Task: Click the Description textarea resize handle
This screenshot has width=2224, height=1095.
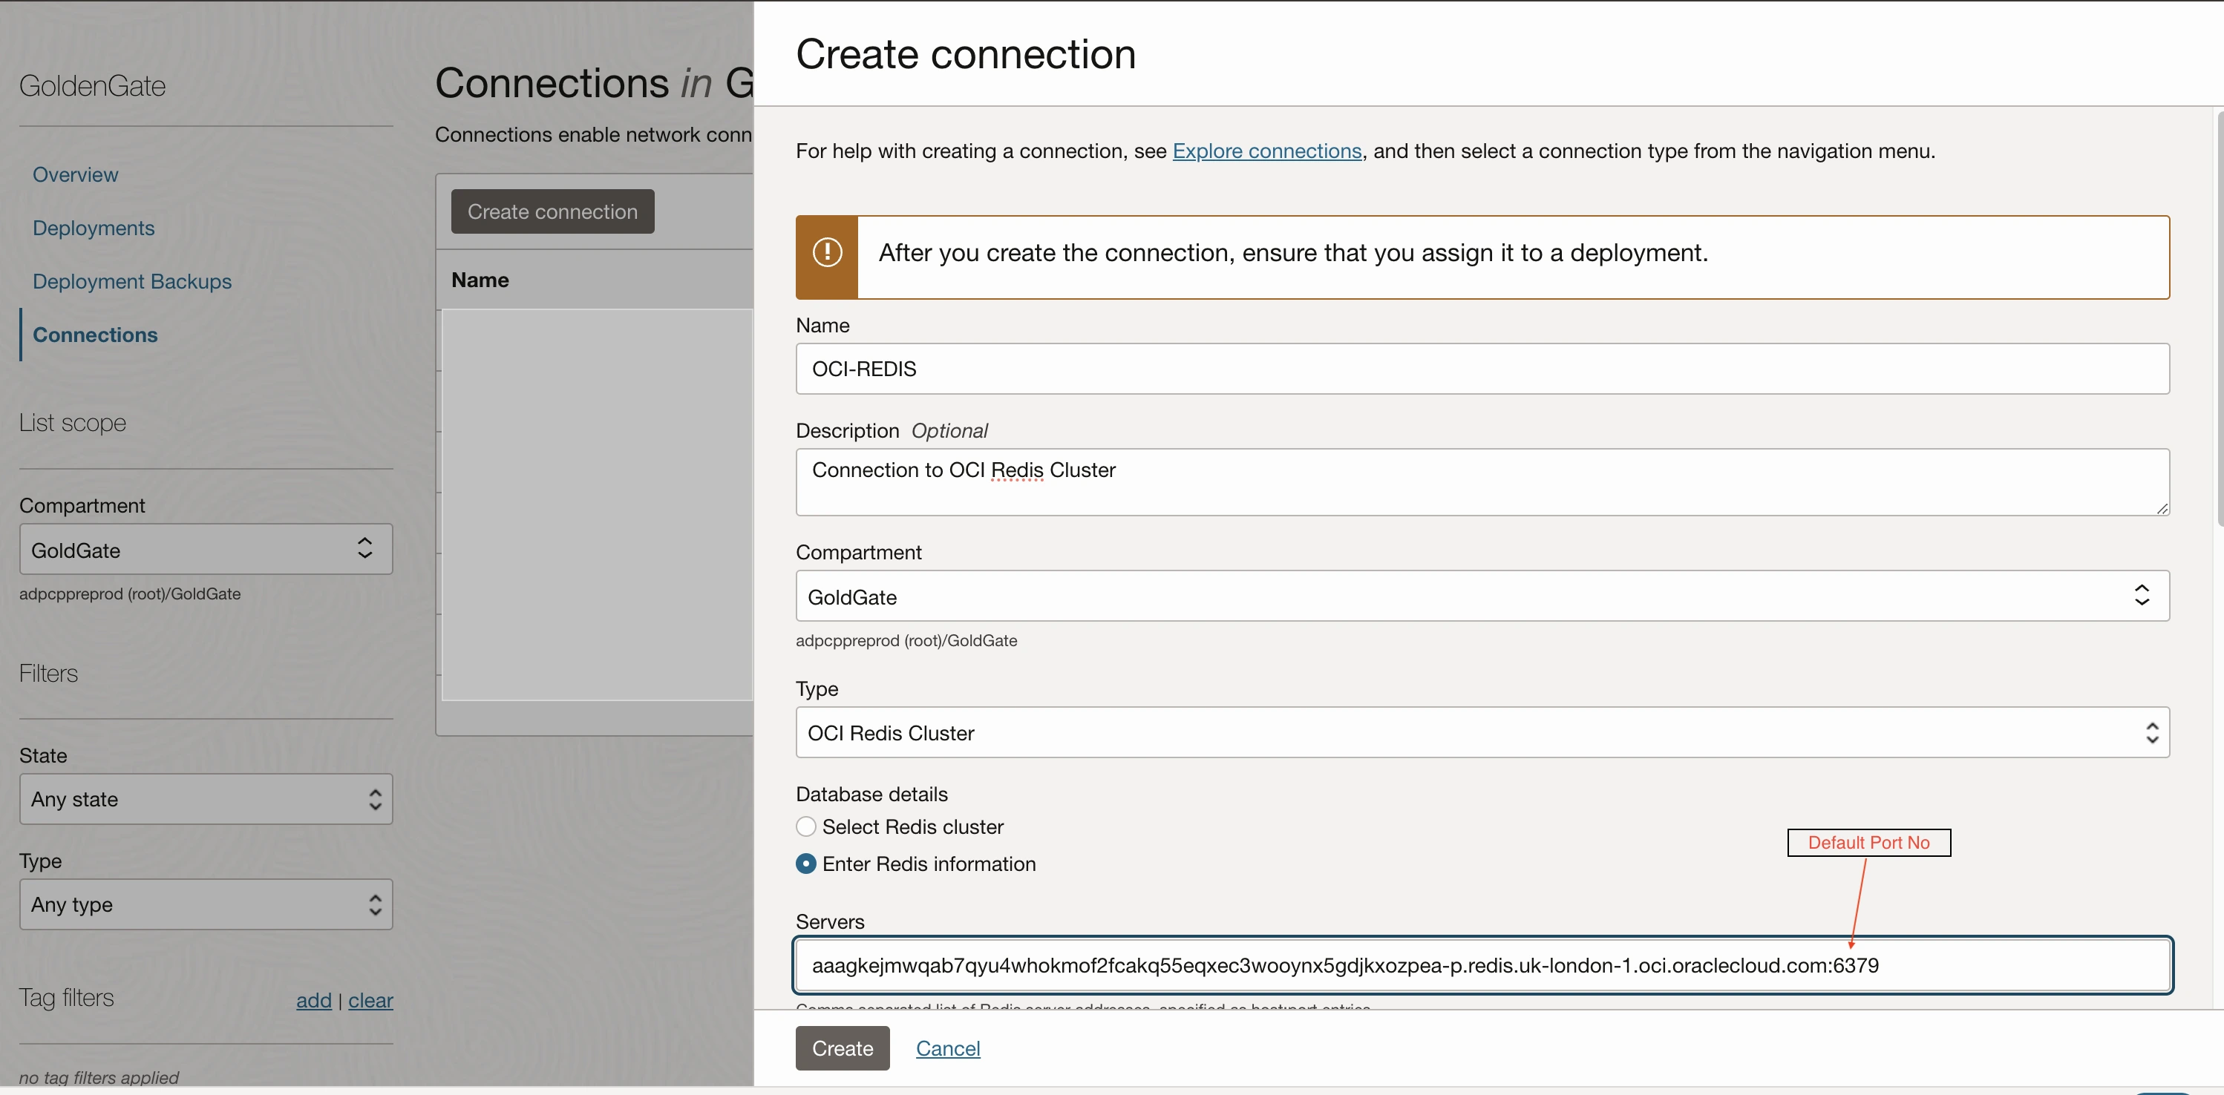Action: pos(2161,508)
